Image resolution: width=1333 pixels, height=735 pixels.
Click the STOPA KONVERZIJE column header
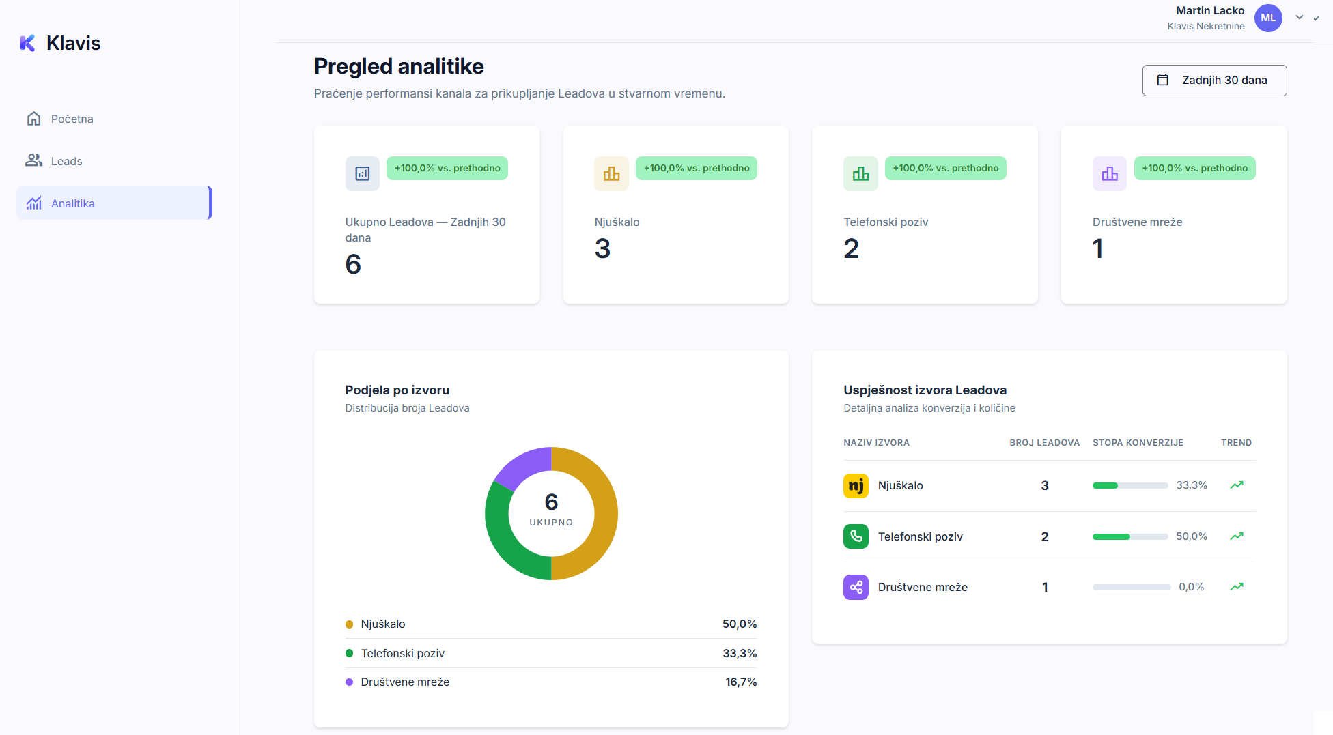pos(1138,443)
